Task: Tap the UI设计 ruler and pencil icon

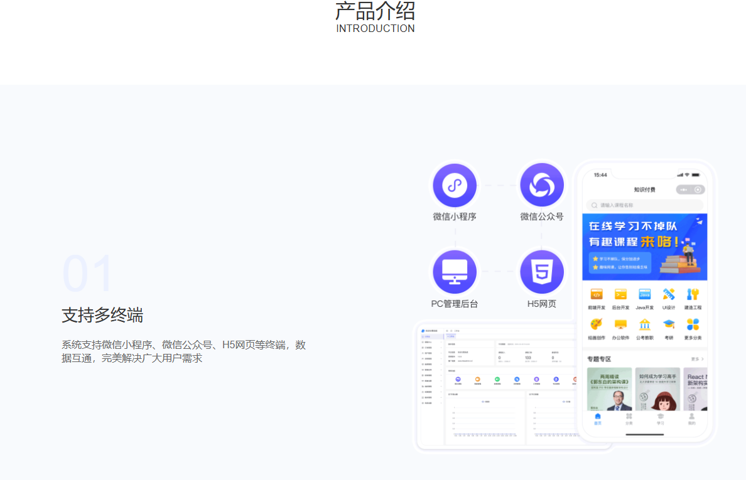Action: (669, 294)
